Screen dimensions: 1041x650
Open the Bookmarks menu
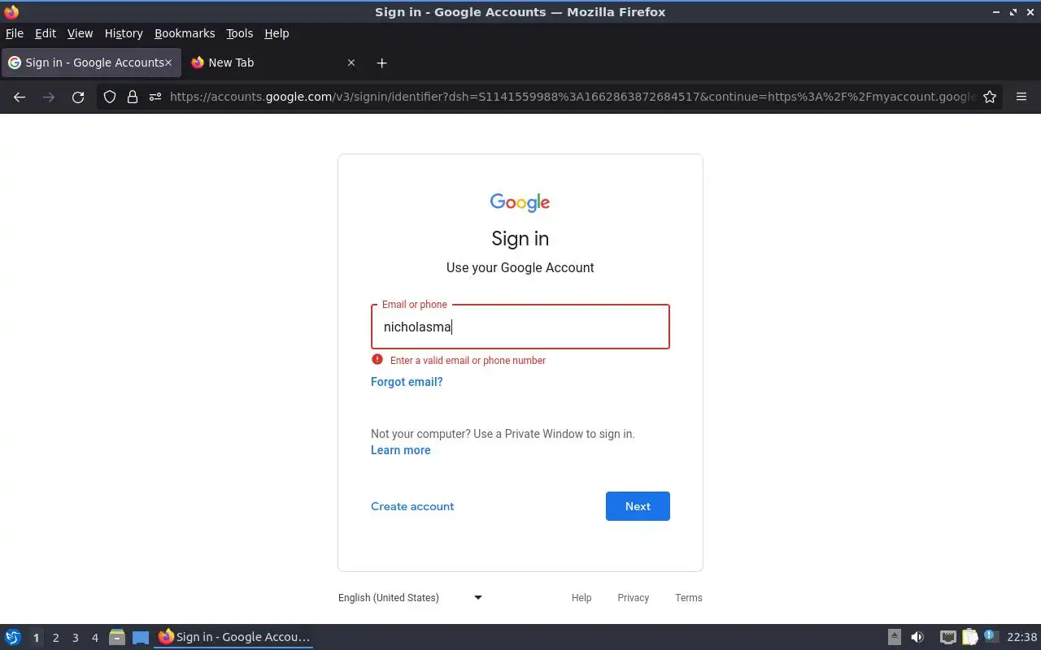pos(185,33)
